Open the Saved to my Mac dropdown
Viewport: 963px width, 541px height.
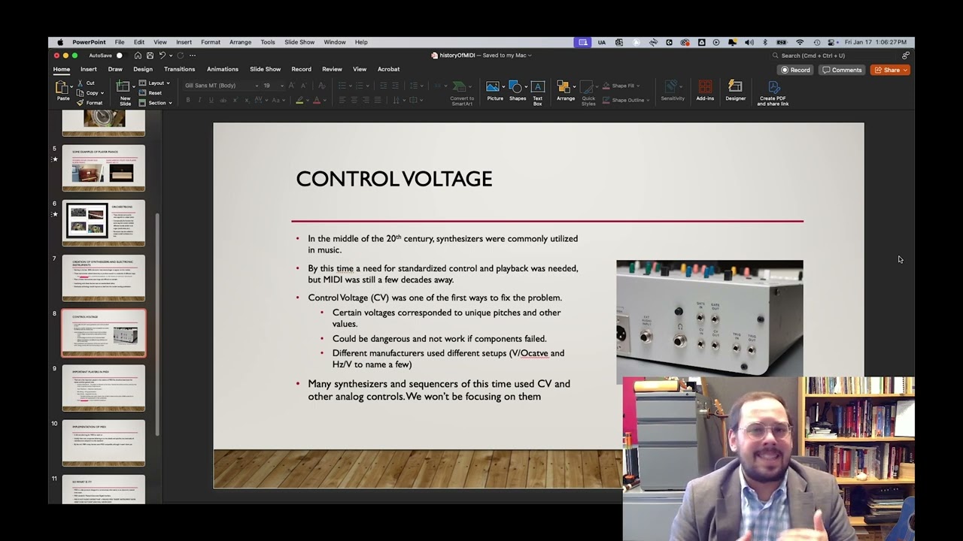[x=530, y=56]
